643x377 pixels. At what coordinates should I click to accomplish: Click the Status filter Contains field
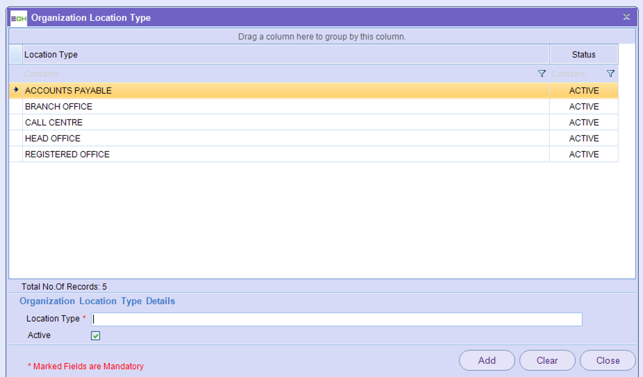[x=576, y=73]
